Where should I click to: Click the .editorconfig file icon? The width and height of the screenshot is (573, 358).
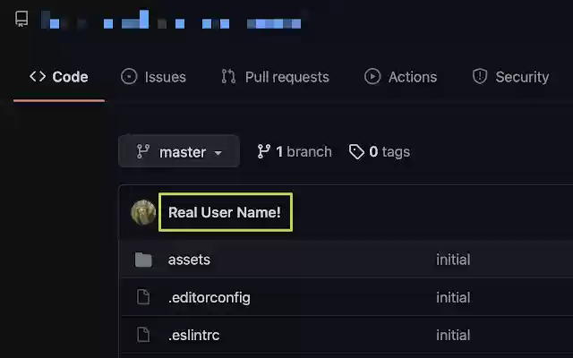point(143,297)
